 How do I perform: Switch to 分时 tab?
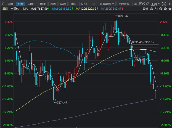(x=10, y=4)
